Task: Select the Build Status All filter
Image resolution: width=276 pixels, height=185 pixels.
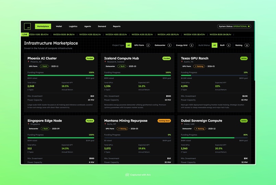Action: coord(214,45)
